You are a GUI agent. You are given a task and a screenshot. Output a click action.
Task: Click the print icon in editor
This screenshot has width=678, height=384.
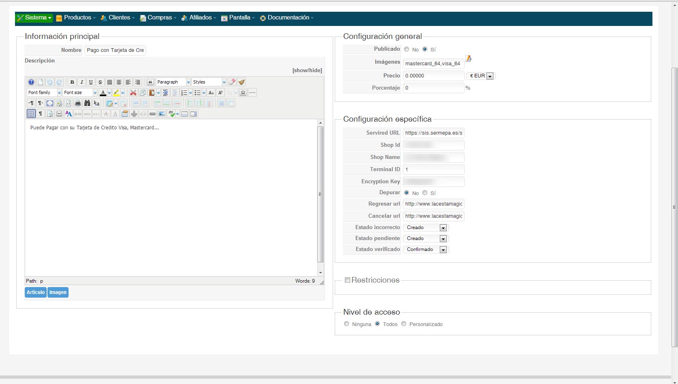point(78,103)
